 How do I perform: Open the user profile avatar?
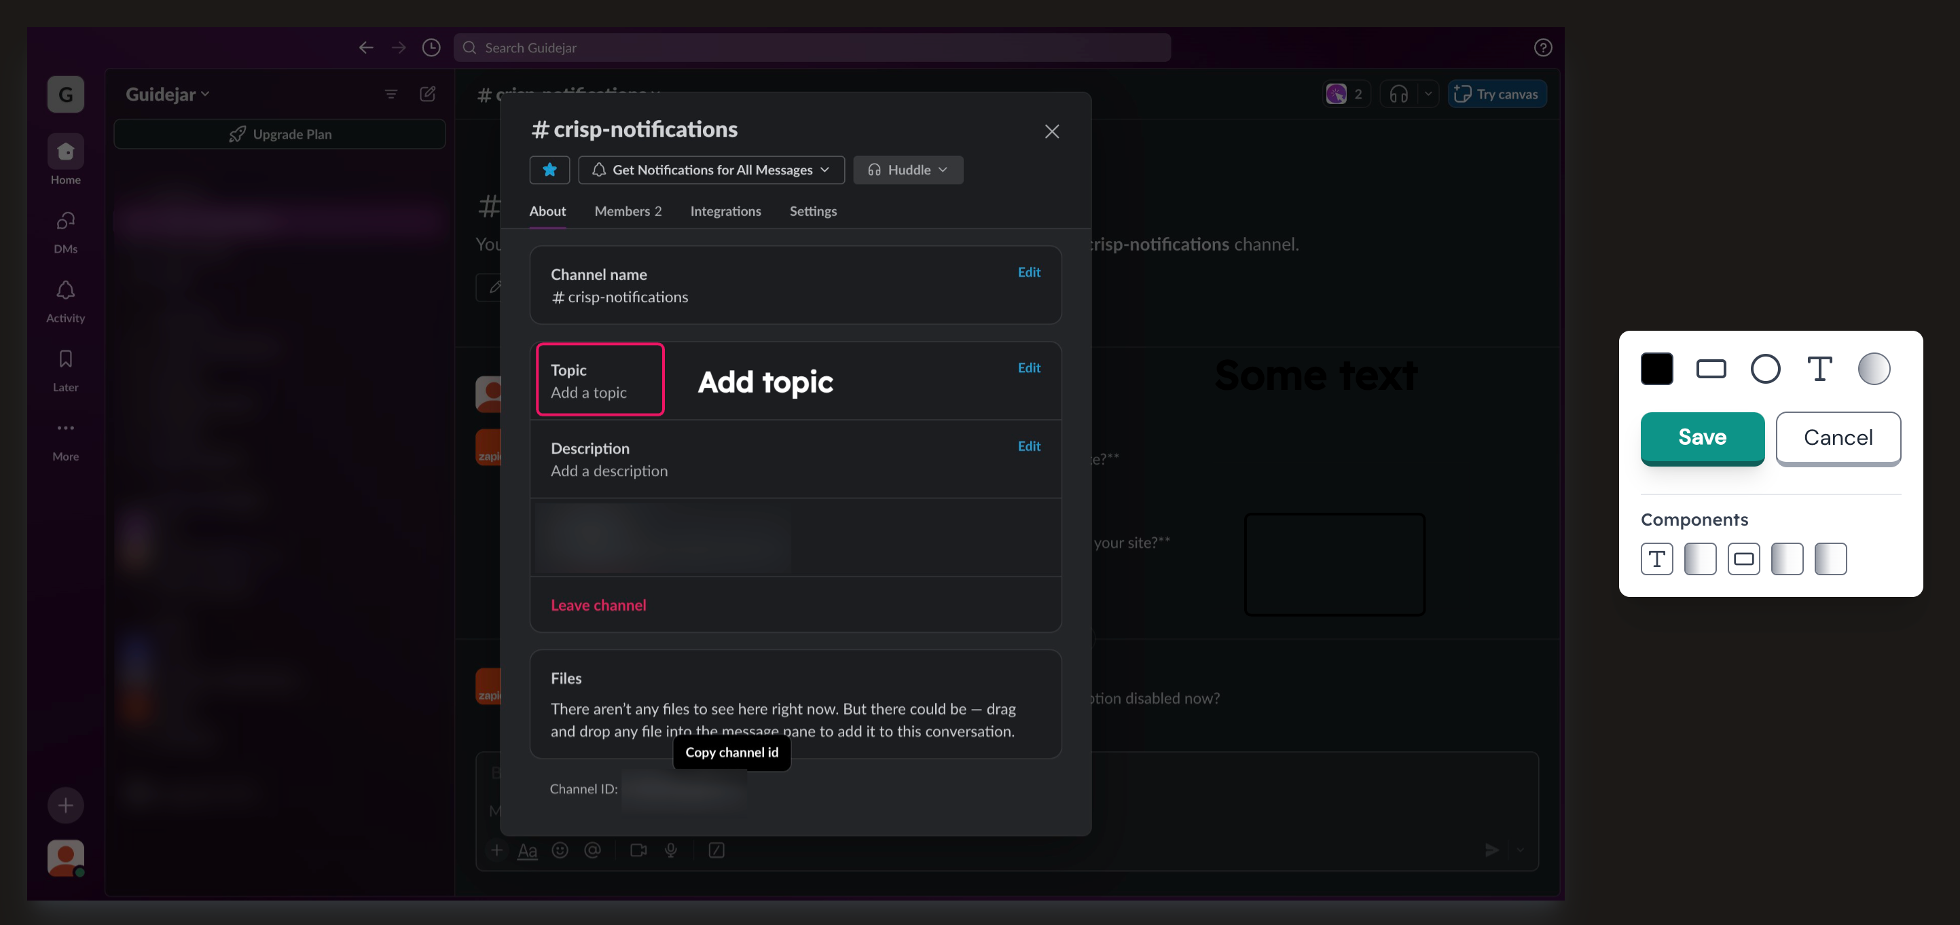(x=65, y=857)
